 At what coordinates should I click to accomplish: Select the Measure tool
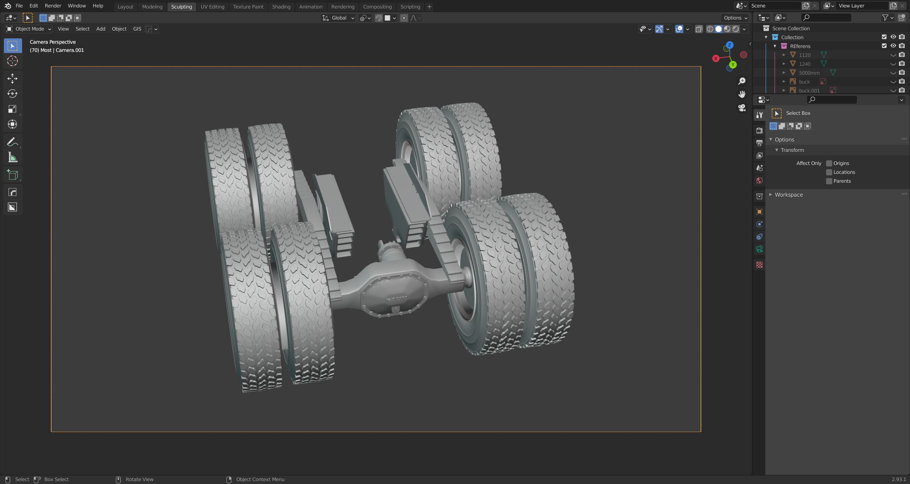tap(12, 157)
